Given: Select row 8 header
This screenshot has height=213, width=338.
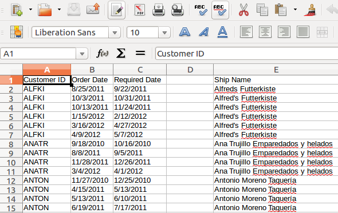Looking at the screenshot, I should tap(11, 144).
